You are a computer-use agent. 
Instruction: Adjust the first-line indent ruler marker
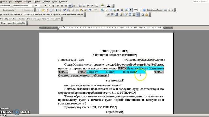pyautogui.click(x=64, y=27)
